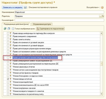Click key icon of Право регистрации штрихкодов номенклатуры
Screen dimensions: 106x99
tap(11, 48)
